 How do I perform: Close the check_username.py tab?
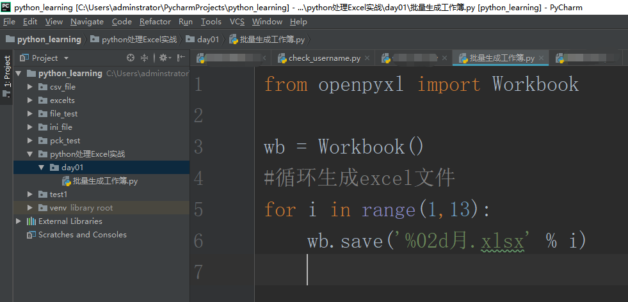pos(366,58)
